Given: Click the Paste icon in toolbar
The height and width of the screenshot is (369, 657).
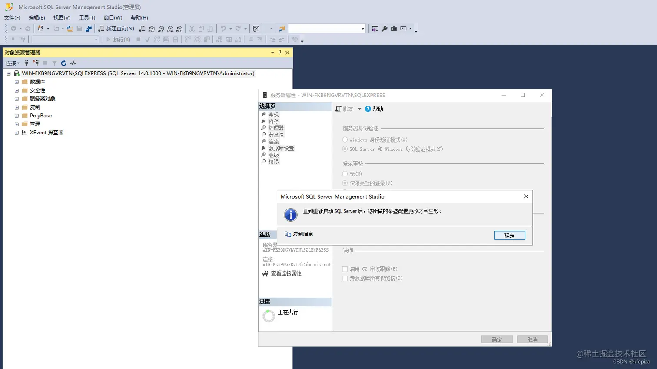Looking at the screenshot, I should click(210, 29).
